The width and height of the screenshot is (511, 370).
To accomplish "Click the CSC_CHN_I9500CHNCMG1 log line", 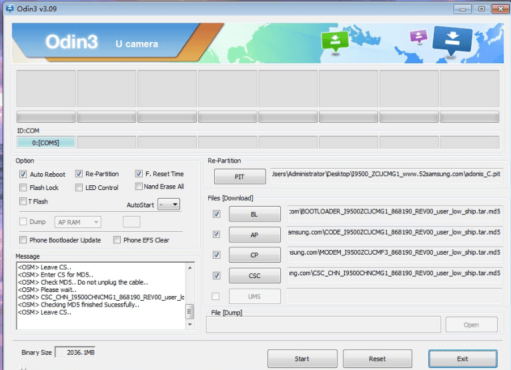I will (x=101, y=297).
